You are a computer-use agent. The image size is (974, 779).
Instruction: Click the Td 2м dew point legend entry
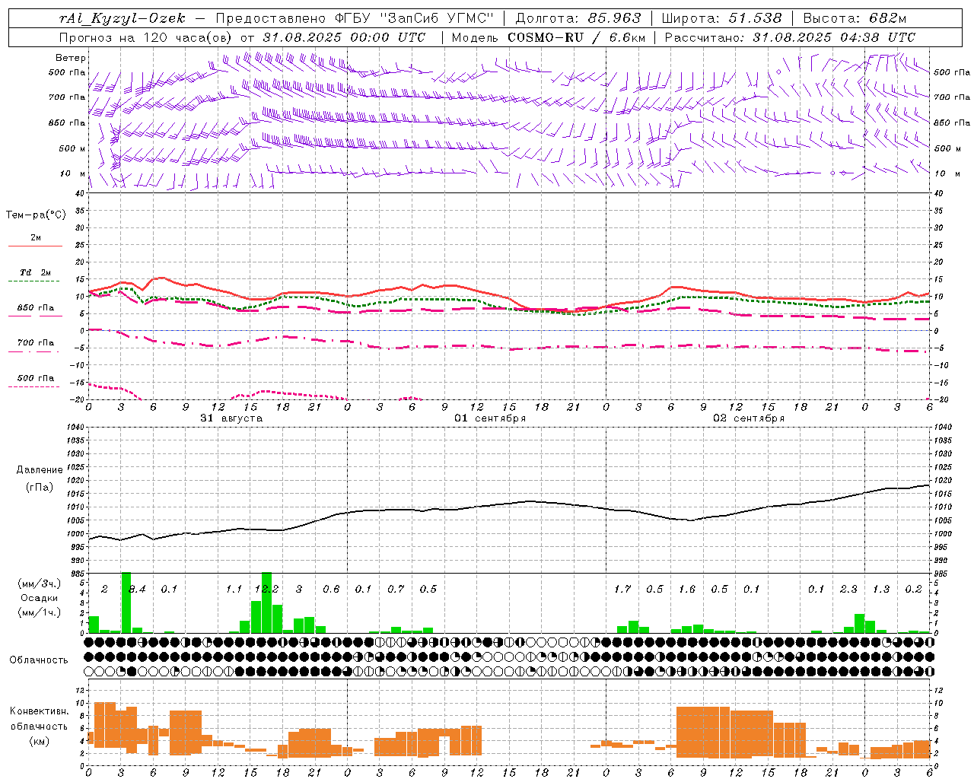pos(36,272)
